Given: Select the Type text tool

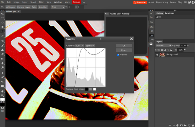Looking at the screenshot, I should point(3,73).
